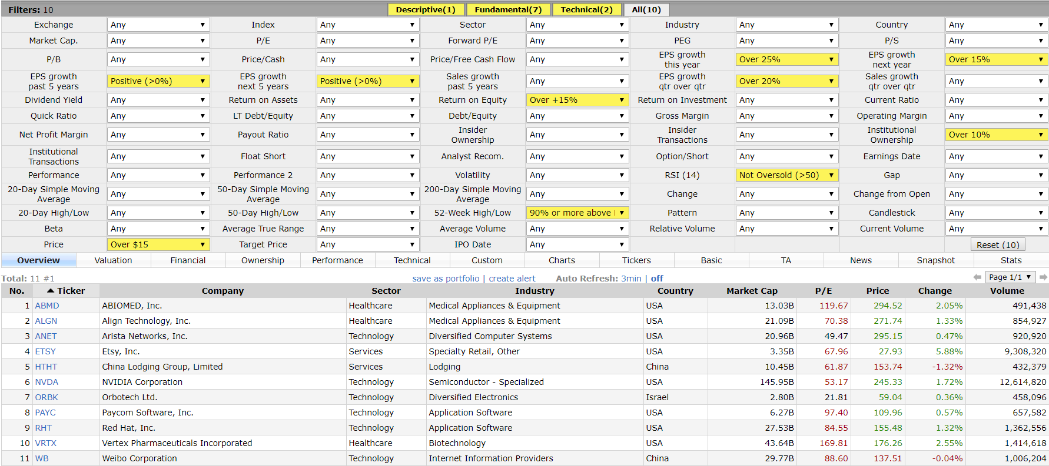Viewport: 1049px width, 466px height.
Task: Open the News view tab
Action: 861,260
